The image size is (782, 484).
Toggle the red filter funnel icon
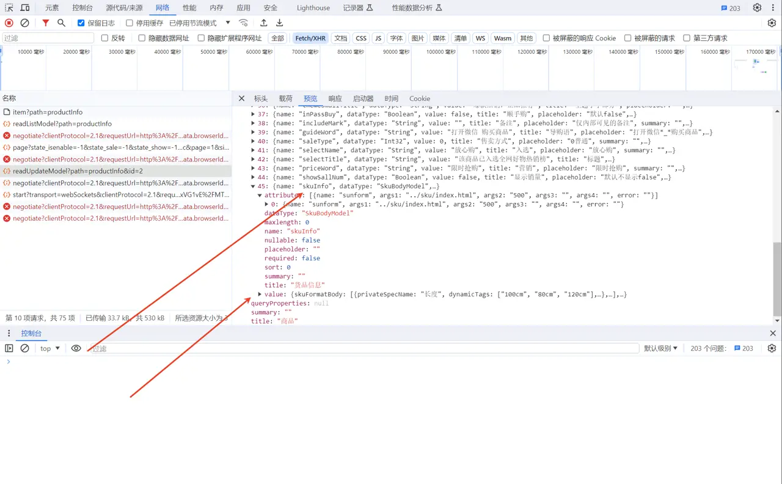coord(46,23)
